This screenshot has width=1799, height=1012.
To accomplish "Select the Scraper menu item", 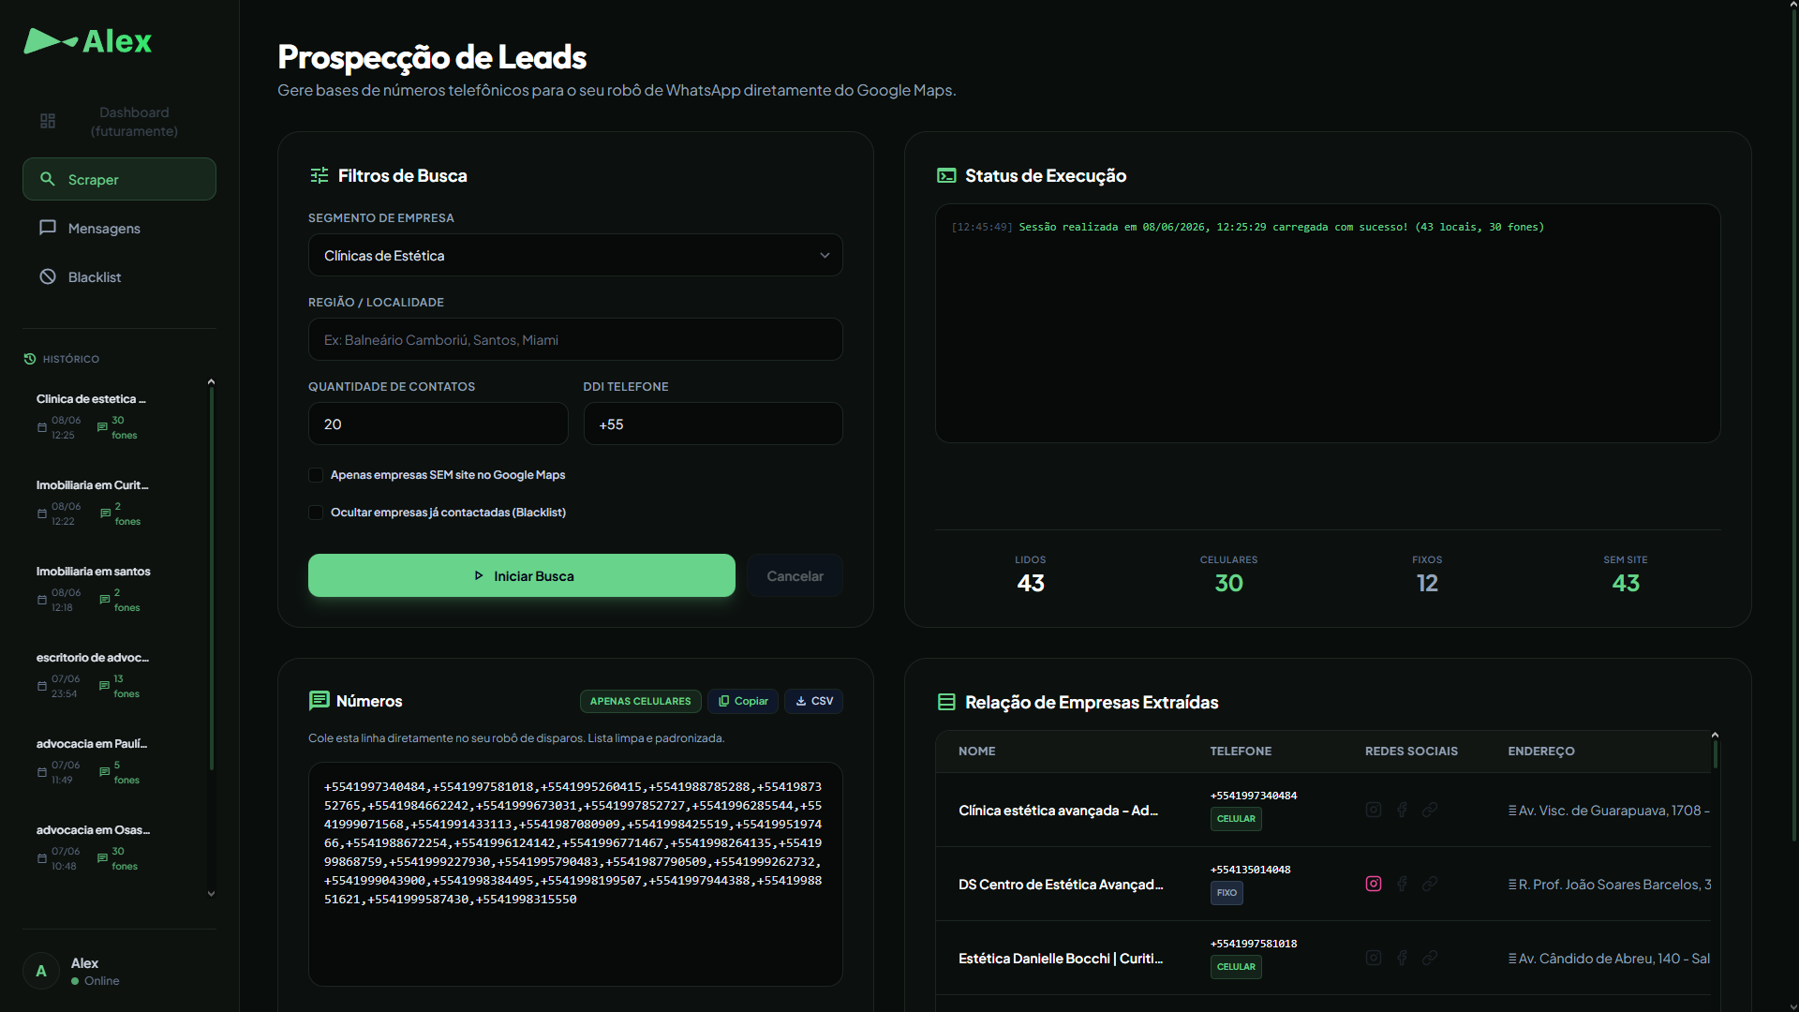I will (119, 179).
